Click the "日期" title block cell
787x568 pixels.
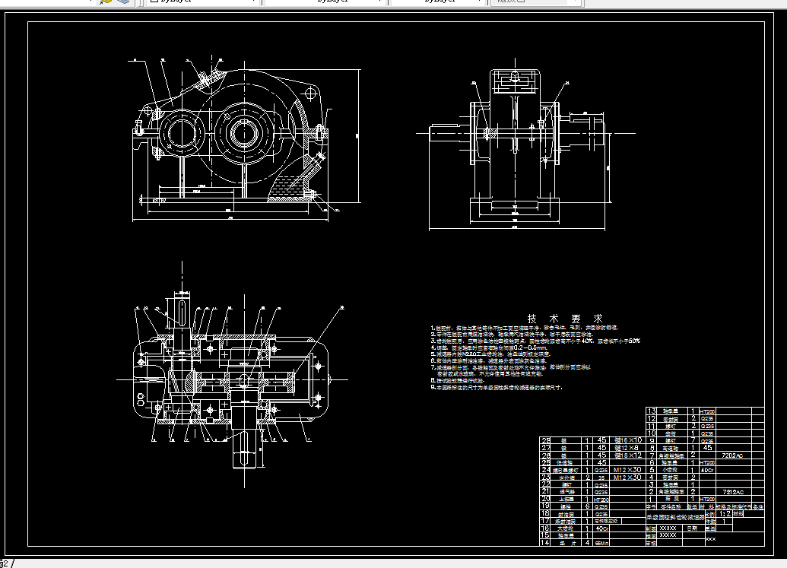(692, 528)
